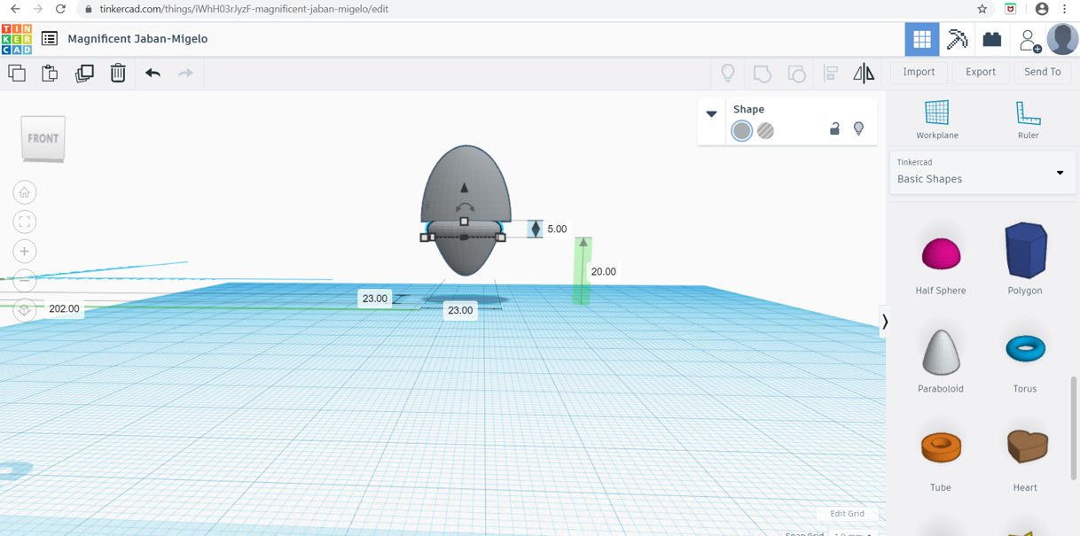The image size is (1080, 536).
Task: Click the Group shapes icon
Action: click(762, 73)
